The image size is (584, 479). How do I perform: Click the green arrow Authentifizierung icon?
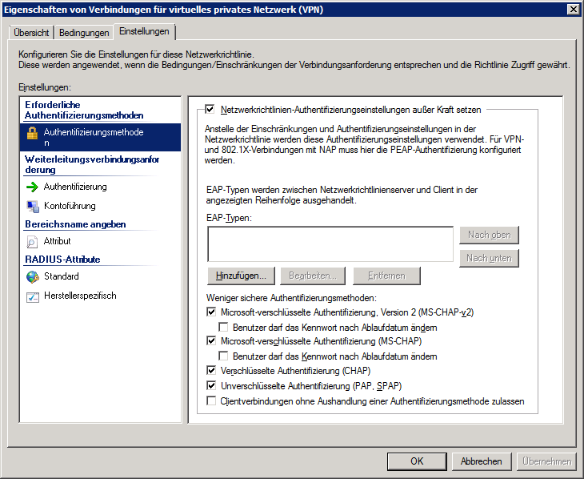coord(32,187)
